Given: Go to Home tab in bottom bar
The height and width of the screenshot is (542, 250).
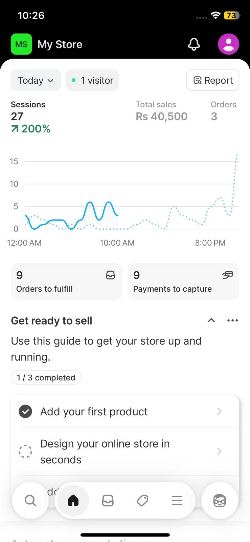Looking at the screenshot, I should 73,500.
